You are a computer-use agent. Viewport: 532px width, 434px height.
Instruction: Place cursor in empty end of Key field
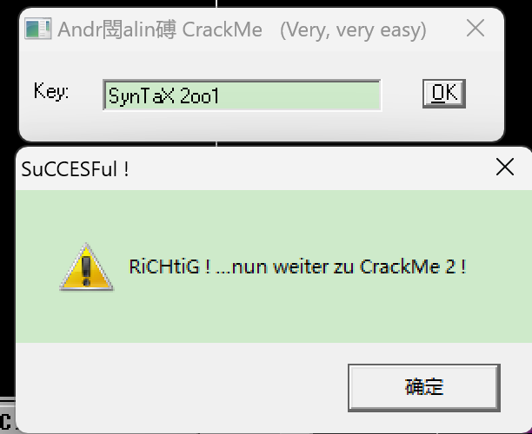tap(298, 95)
